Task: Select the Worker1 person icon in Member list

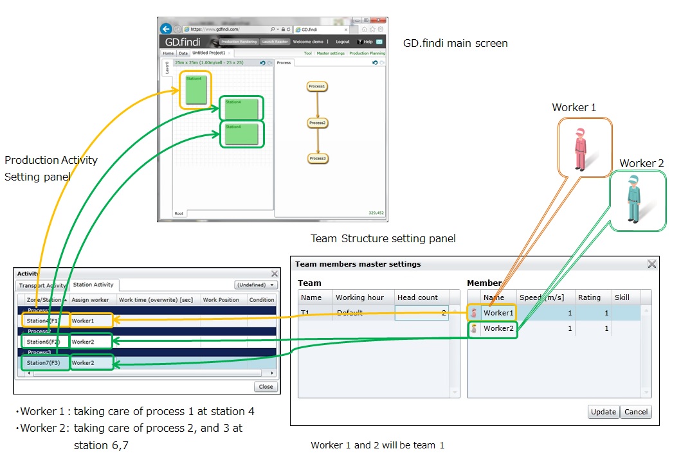Action: tap(474, 313)
